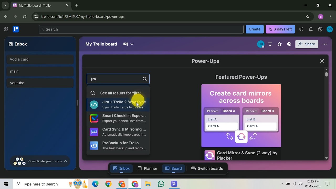336x189 pixels.
Task: Click the Card Mirror & Sync Placker icon
Action: [210, 155]
